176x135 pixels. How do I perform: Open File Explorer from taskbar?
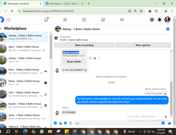50,131
